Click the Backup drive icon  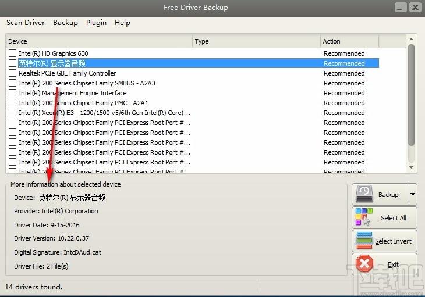pyautogui.click(x=364, y=194)
